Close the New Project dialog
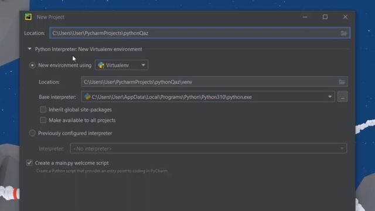The image size is (375, 211). tap(345, 17)
